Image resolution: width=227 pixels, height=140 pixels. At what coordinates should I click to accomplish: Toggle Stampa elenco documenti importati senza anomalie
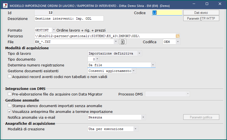click(x=10, y=106)
